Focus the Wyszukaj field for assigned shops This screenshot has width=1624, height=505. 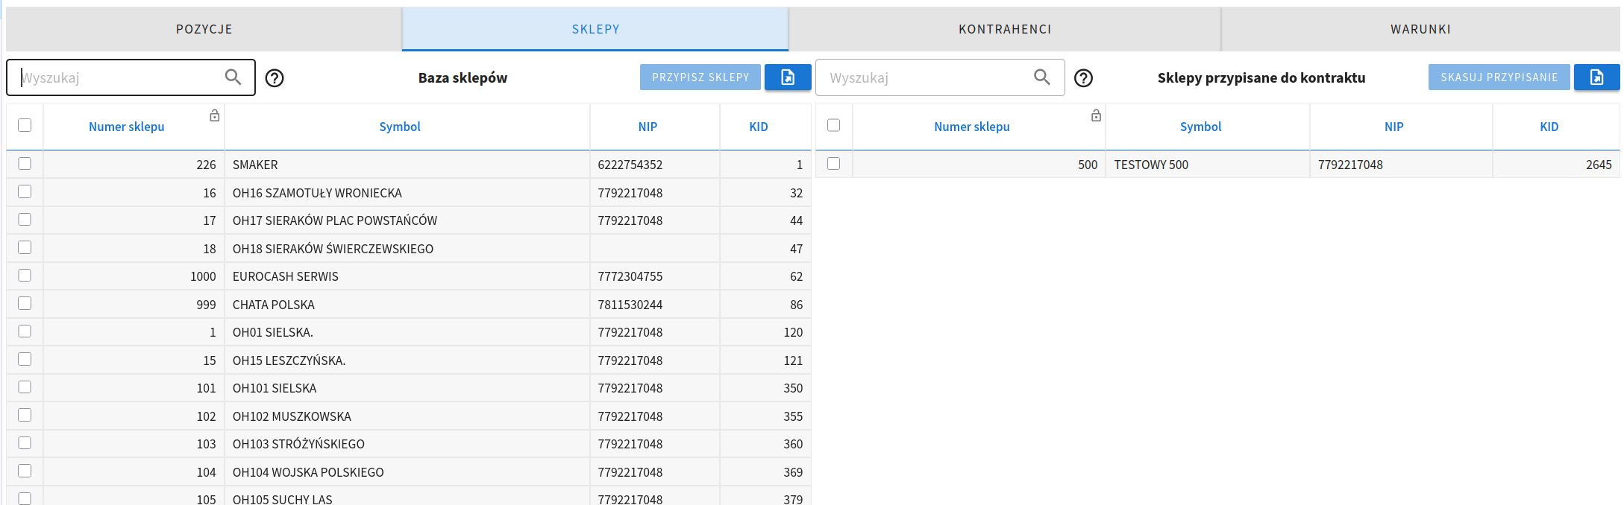[925, 77]
